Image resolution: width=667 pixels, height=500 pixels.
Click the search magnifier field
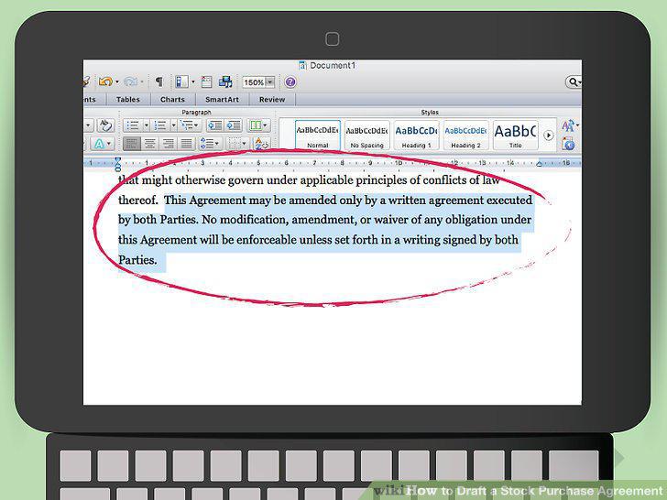tap(574, 82)
